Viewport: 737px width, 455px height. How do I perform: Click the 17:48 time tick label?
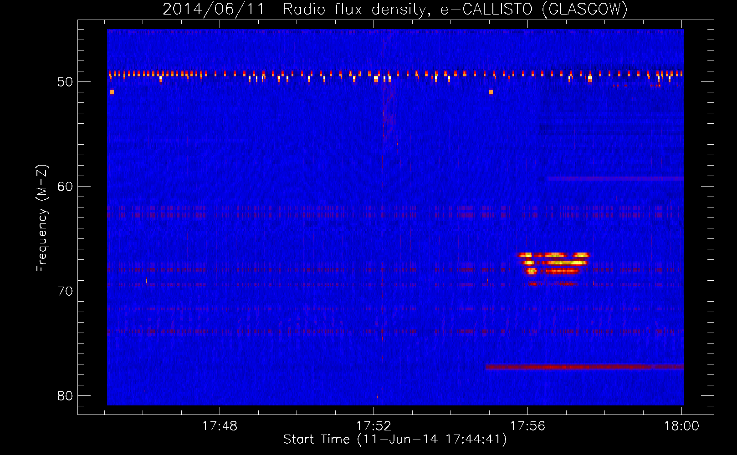[x=220, y=426]
